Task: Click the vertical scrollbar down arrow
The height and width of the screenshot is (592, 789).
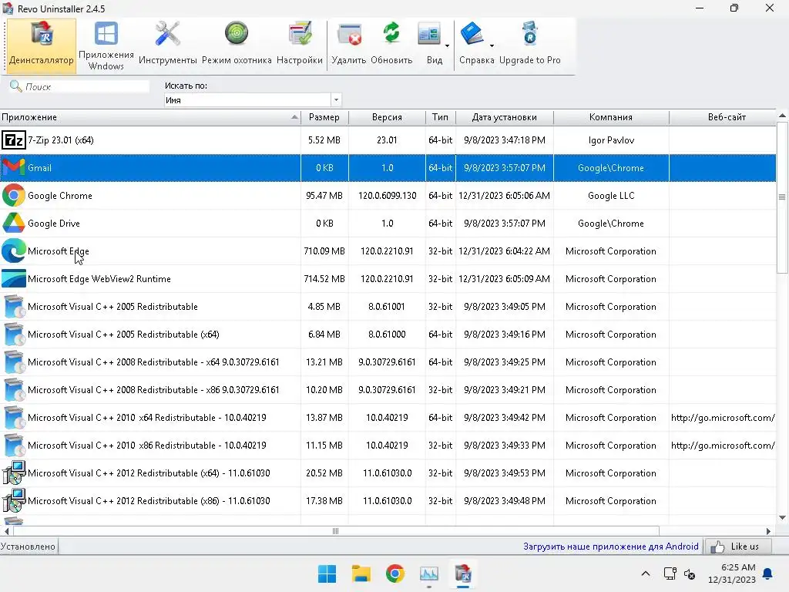Action: coord(782,517)
